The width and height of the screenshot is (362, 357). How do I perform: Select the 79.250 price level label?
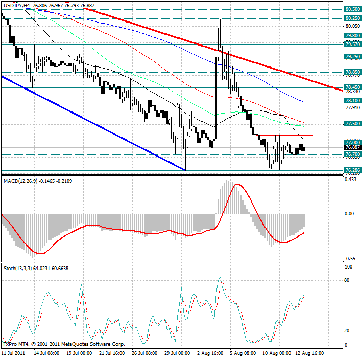pos(352,57)
